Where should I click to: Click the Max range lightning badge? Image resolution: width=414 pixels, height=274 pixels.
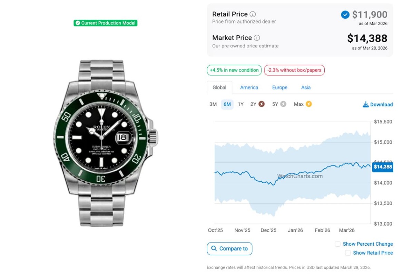point(308,104)
